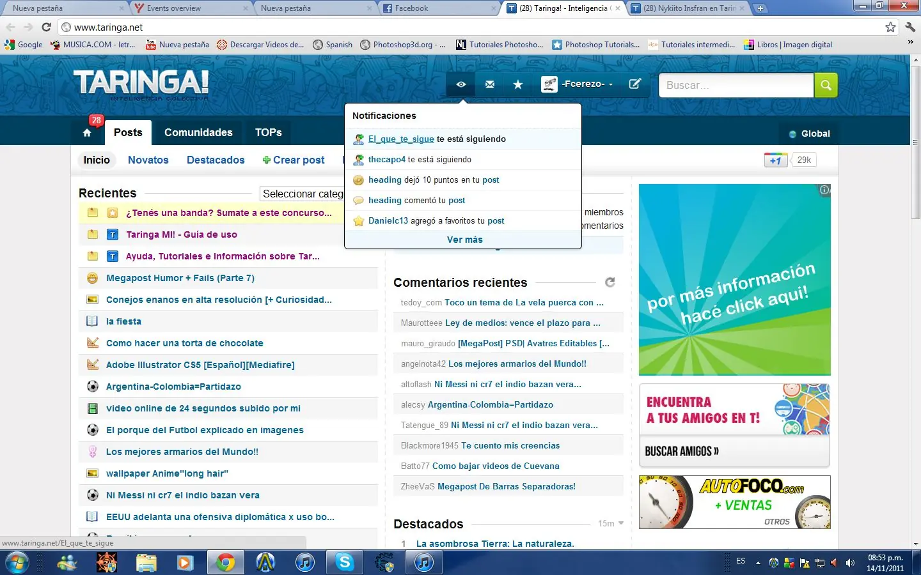The image size is (921, 575).
Task: Click the Google +1 button
Action: [775, 160]
